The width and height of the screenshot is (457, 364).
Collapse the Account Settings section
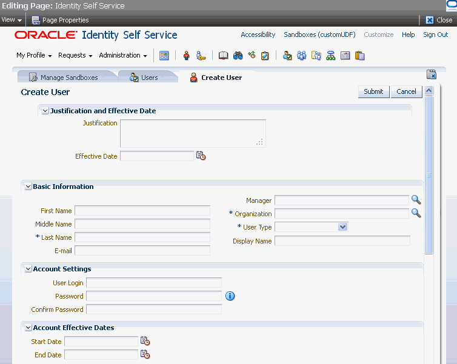click(28, 269)
